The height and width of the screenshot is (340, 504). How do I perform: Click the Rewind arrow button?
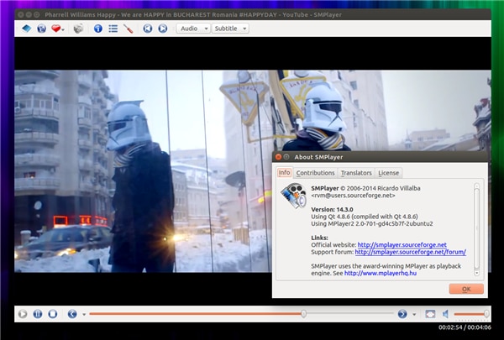click(72, 314)
